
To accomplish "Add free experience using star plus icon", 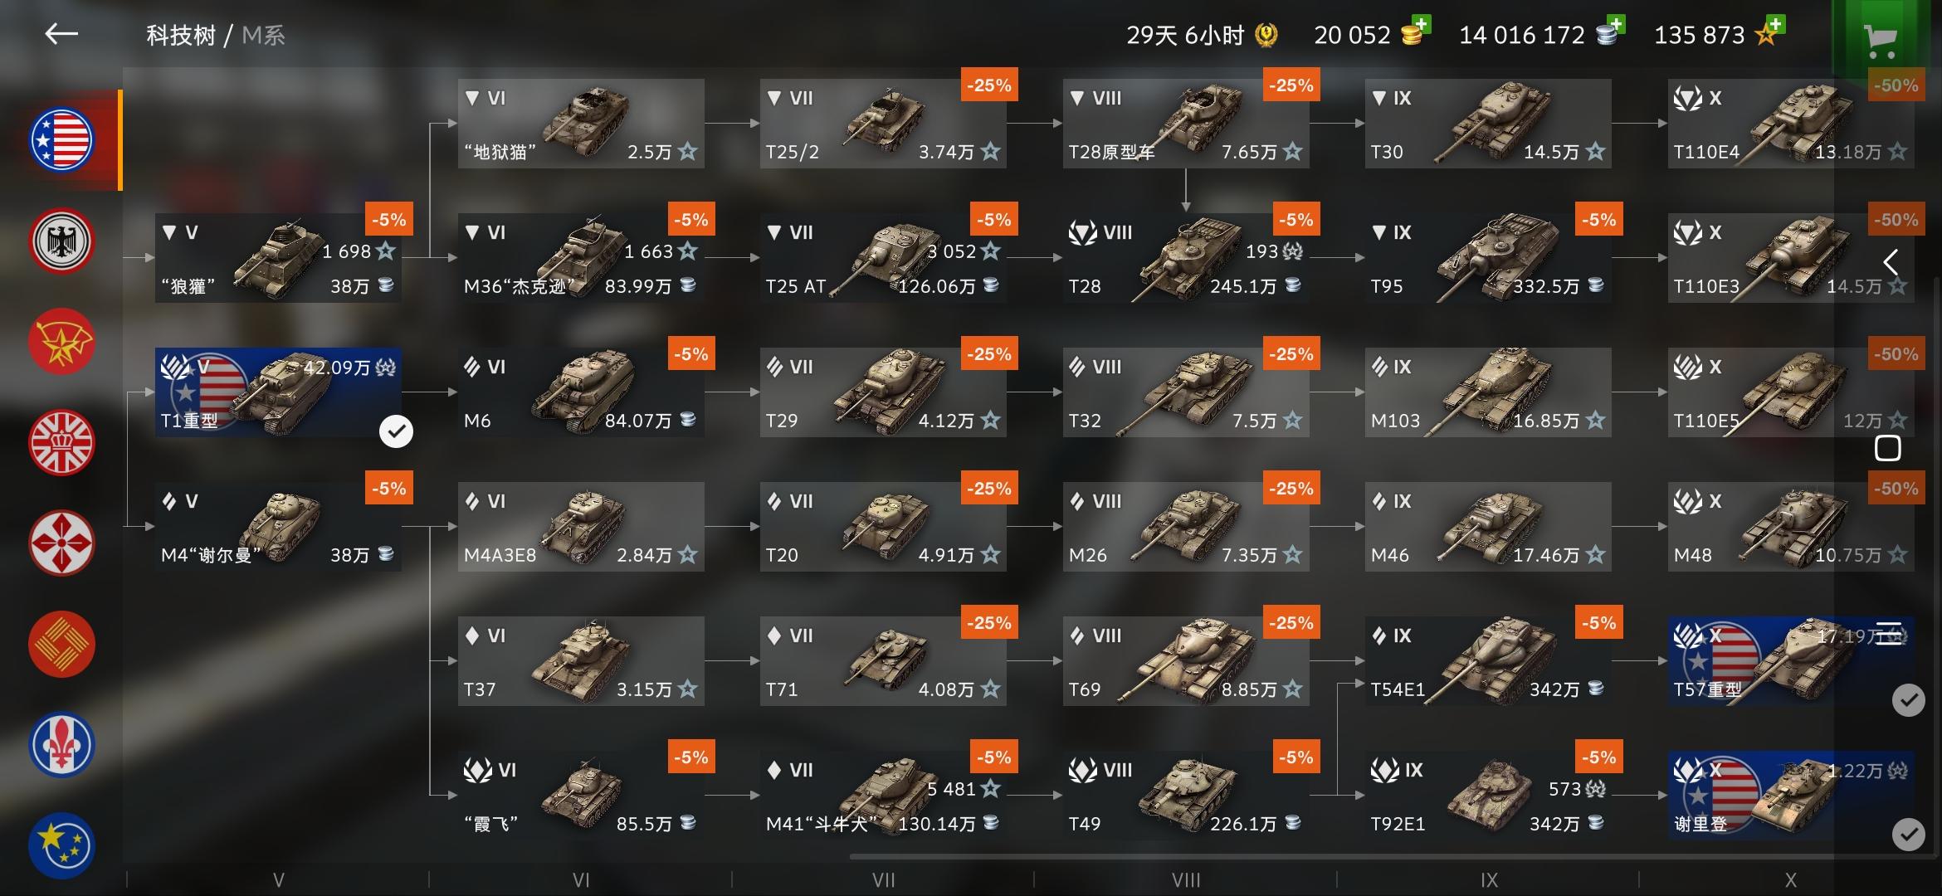I will 1769,33.
